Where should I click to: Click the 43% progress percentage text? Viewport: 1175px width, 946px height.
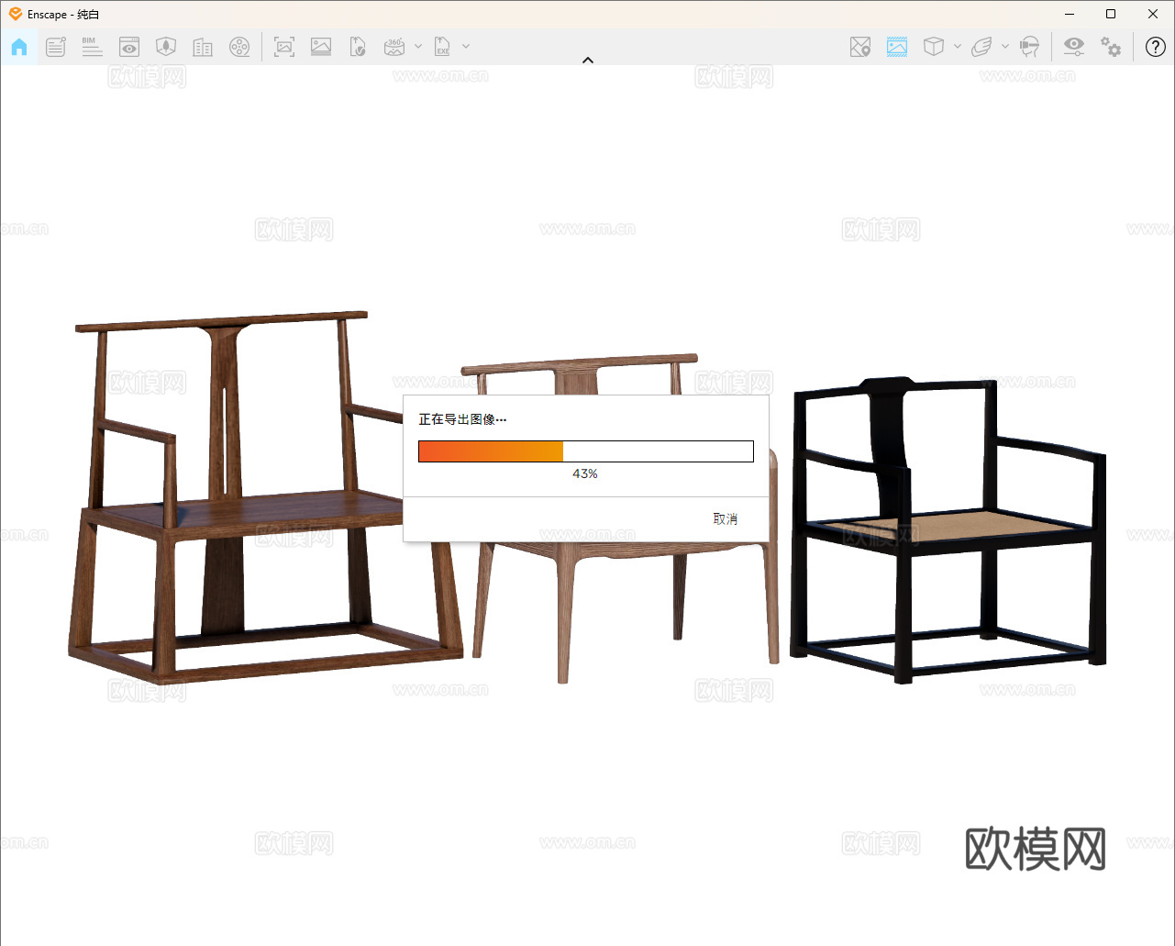tap(585, 474)
